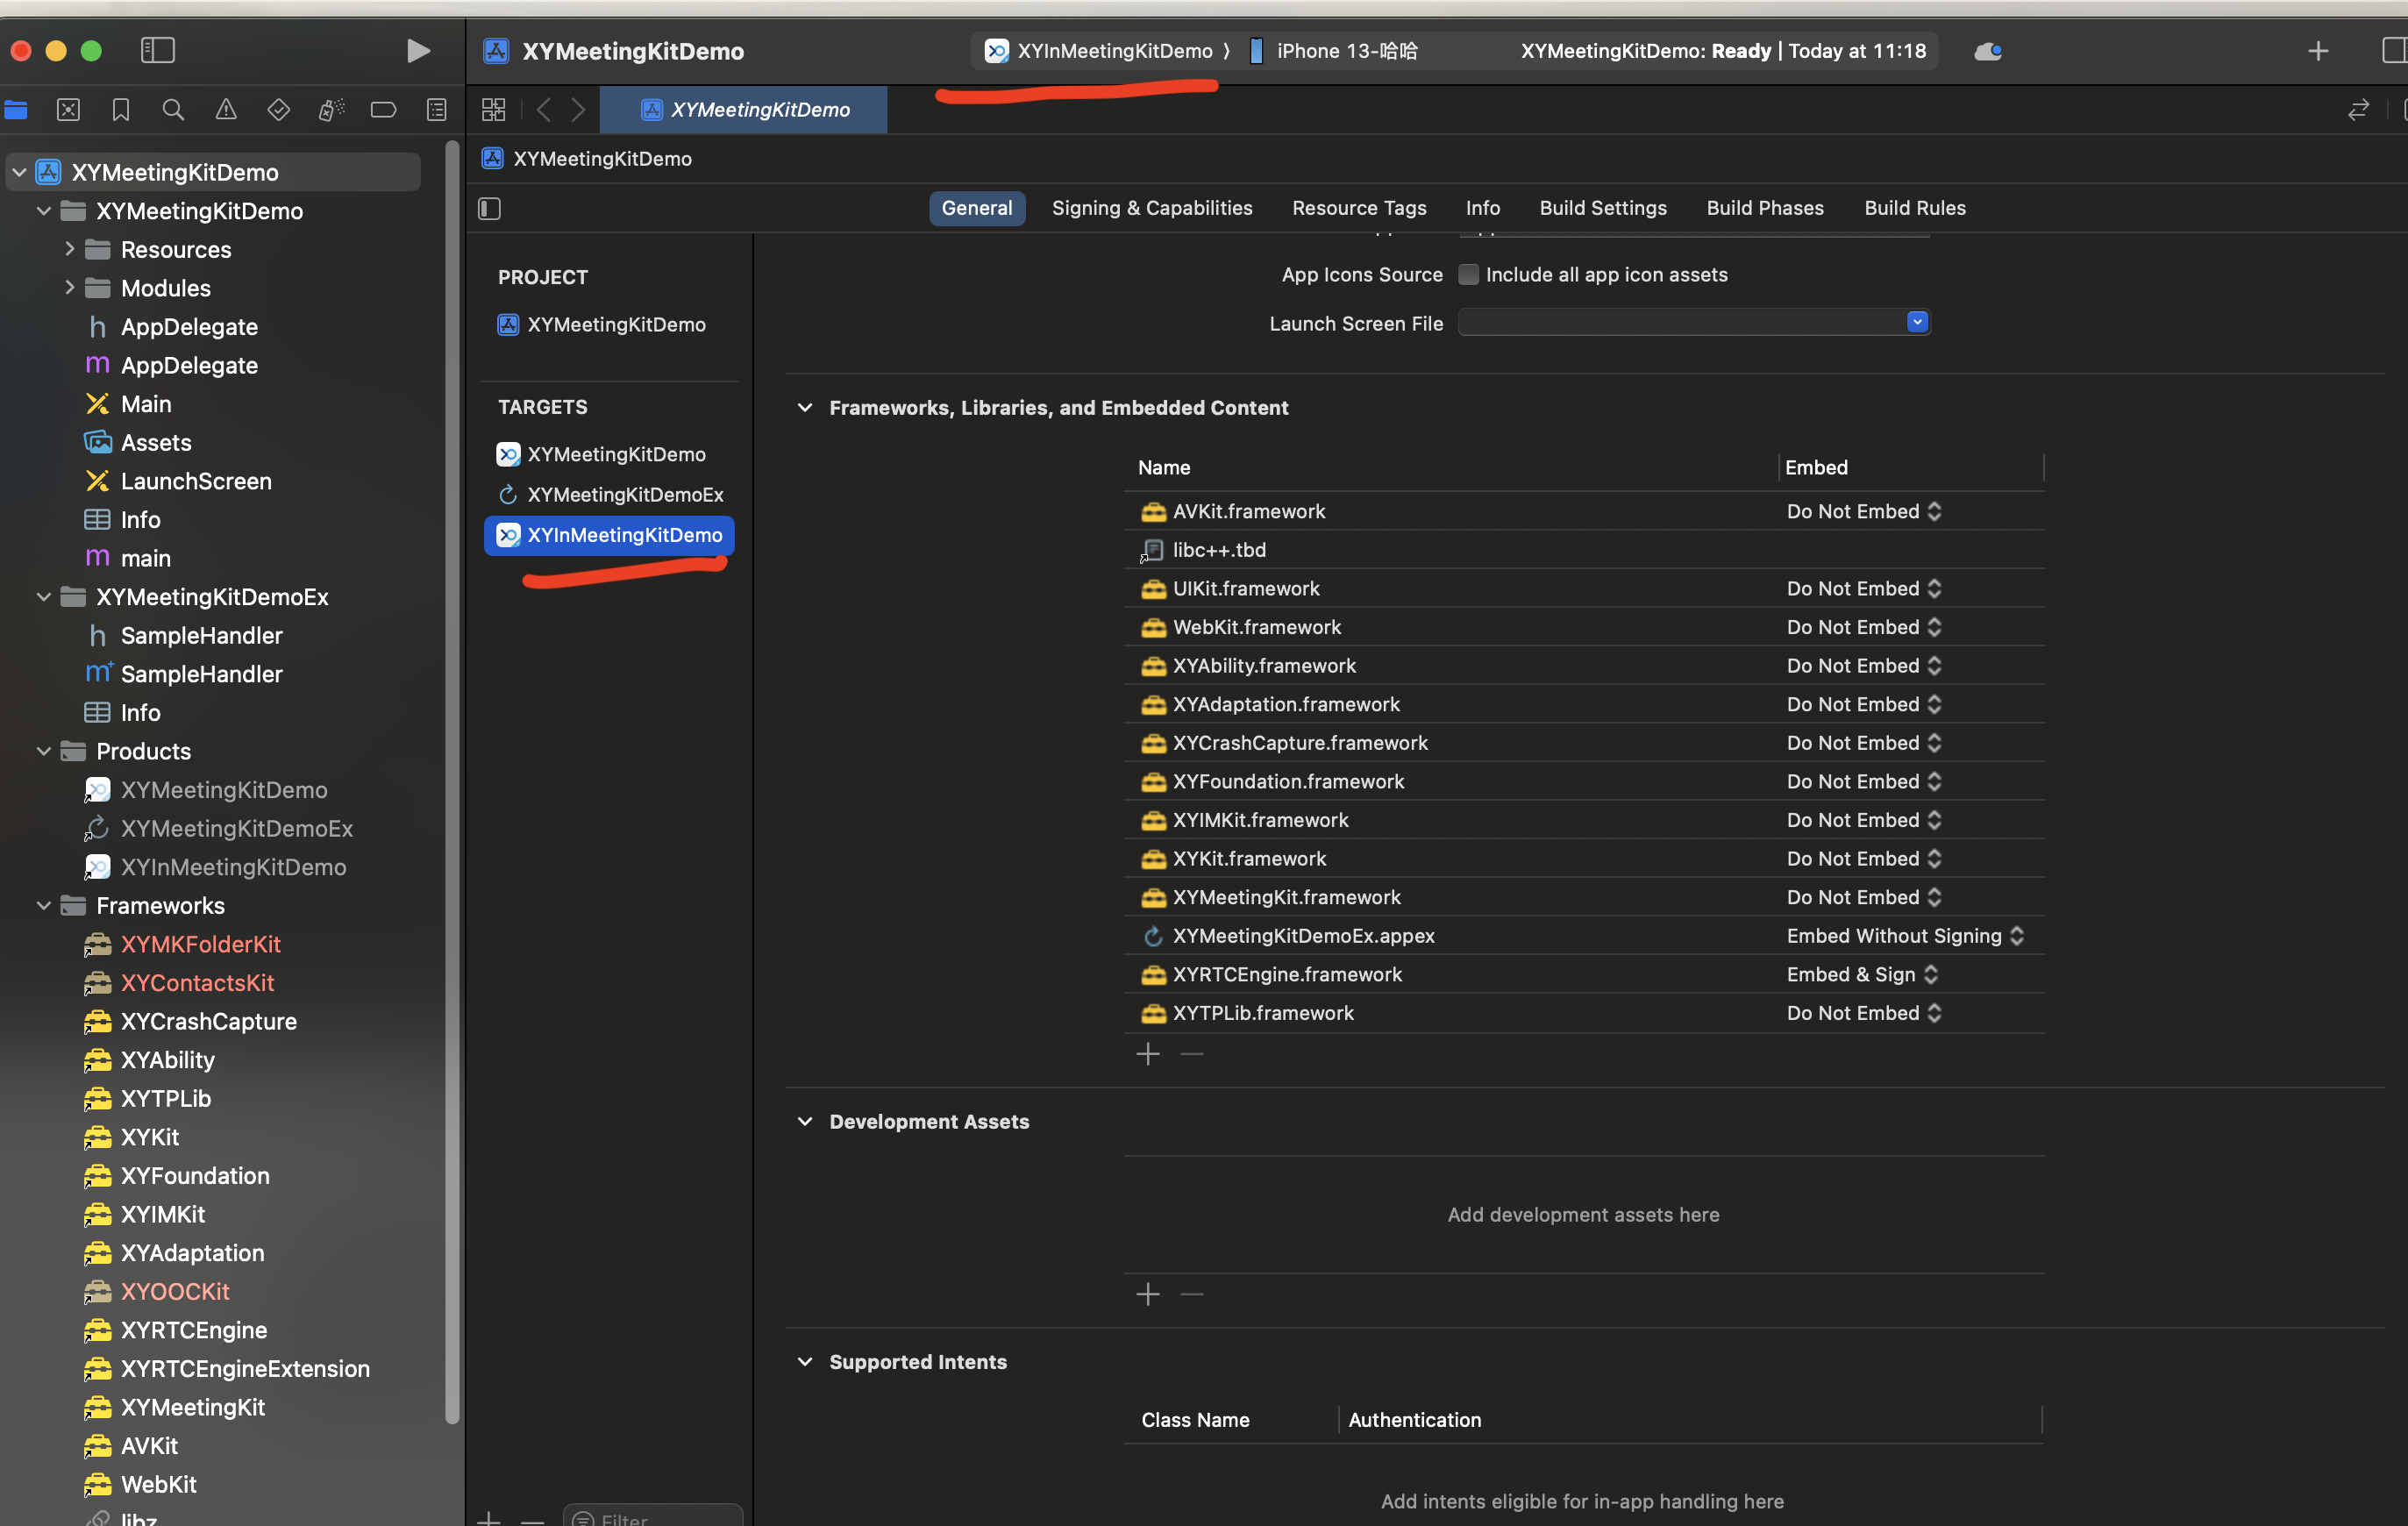
Task: Open the Bookmark navigator
Action: (x=121, y=110)
